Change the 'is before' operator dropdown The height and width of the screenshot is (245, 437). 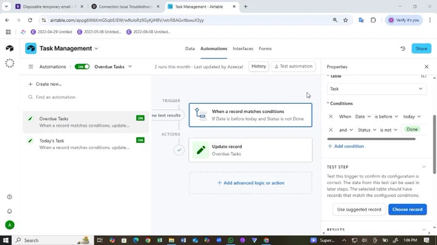point(386,117)
